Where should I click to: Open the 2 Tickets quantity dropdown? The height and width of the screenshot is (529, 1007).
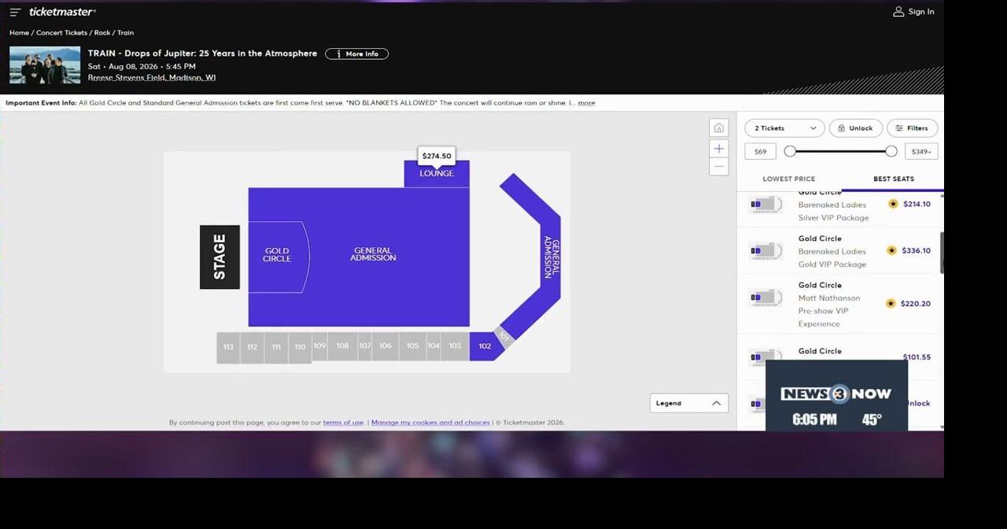click(784, 128)
